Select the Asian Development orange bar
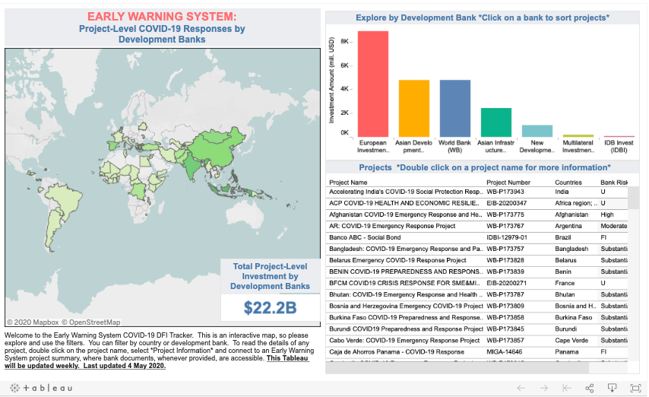Screen dimensions: 649x397 coord(414,108)
